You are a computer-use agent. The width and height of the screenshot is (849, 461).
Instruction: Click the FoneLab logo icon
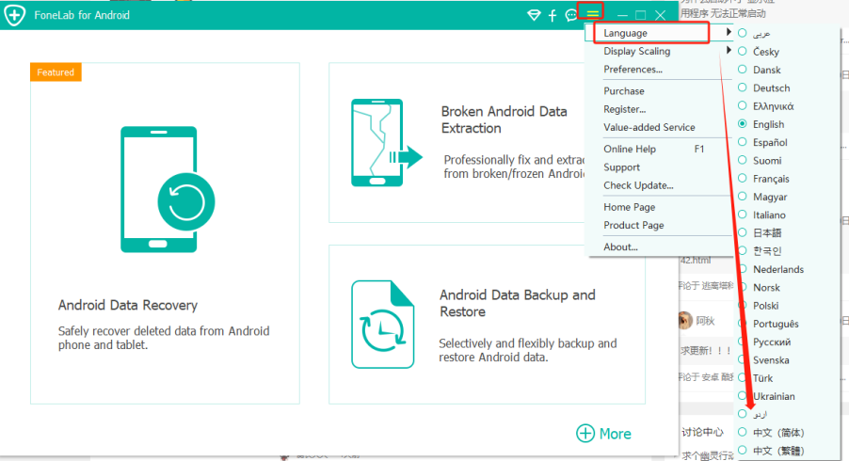point(15,15)
